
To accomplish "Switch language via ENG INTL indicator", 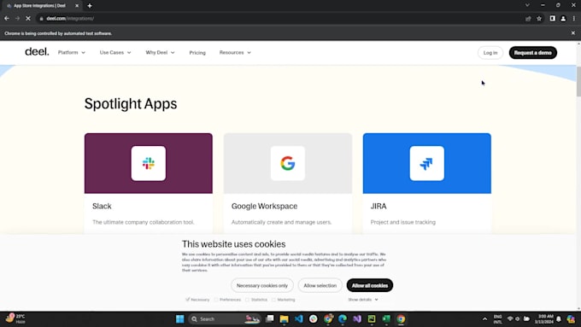I will tap(497, 318).
